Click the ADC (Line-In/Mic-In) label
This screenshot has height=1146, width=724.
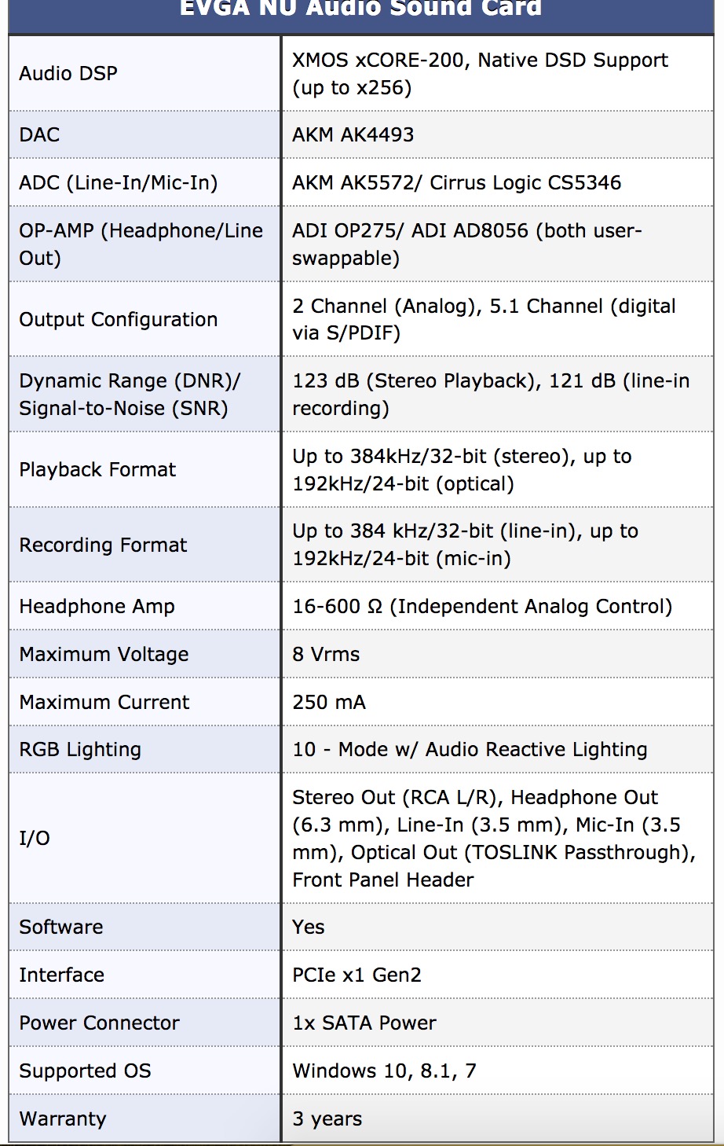click(x=119, y=183)
